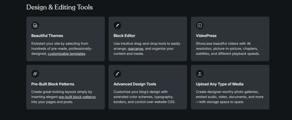Screen dimensions: 292x120
Task: Click the Beautiful Themes title
Action: pyautogui.click(x=47, y=36)
